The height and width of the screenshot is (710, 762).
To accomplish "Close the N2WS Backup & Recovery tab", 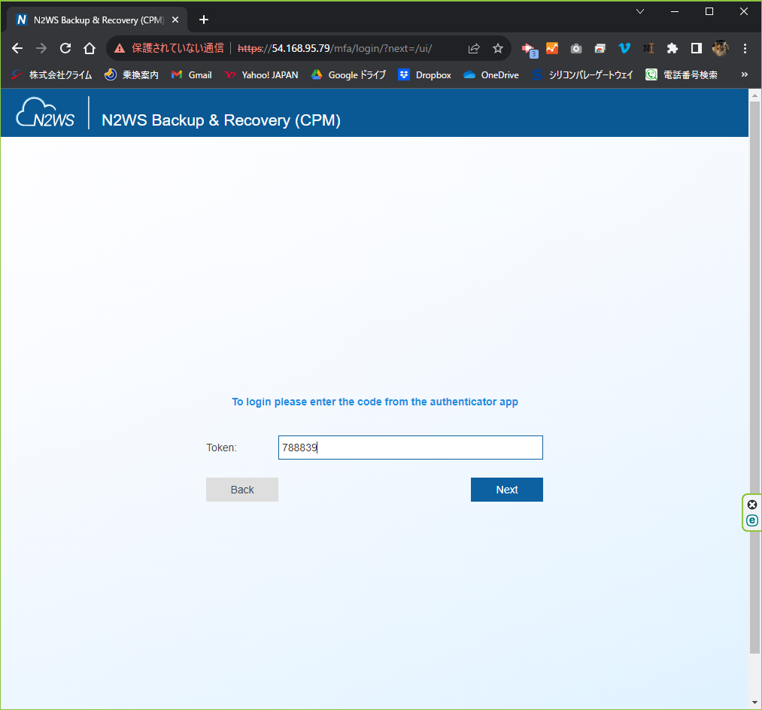I will tap(175, 20).
